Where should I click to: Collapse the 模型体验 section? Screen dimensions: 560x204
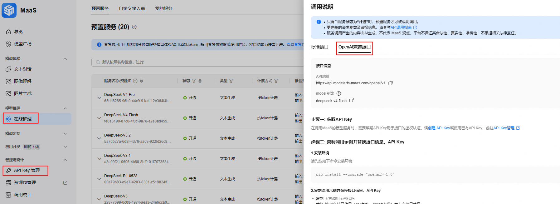pos(65,59)
